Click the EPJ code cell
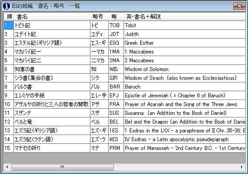The height and width of the screenshot is (174, 248). [116, 96]
